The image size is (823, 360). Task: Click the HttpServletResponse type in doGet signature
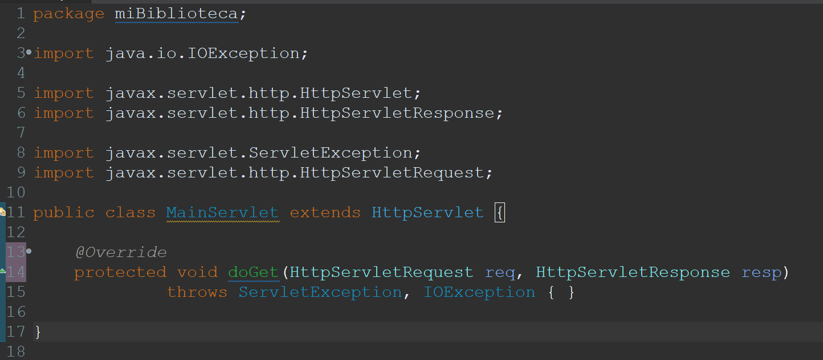click(x=633, y=272)
